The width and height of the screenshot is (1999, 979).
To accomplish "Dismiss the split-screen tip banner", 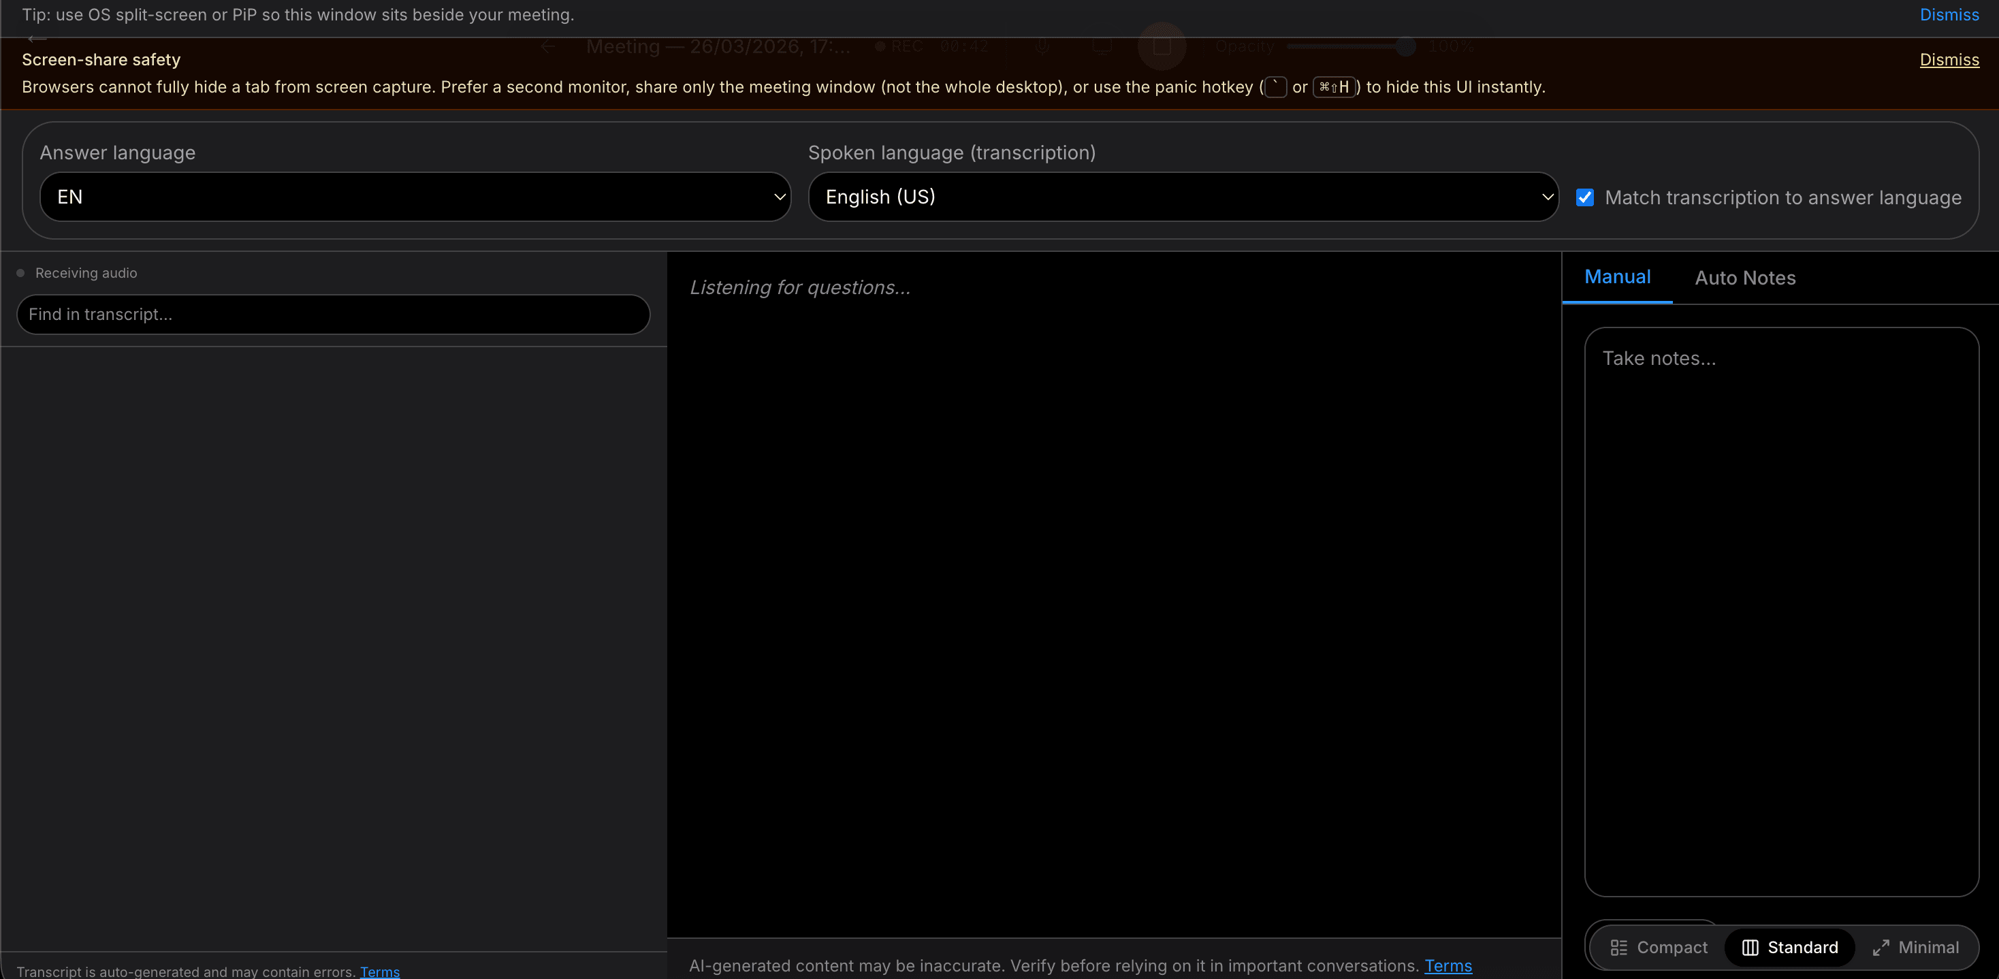I will tap(1949, 15).
